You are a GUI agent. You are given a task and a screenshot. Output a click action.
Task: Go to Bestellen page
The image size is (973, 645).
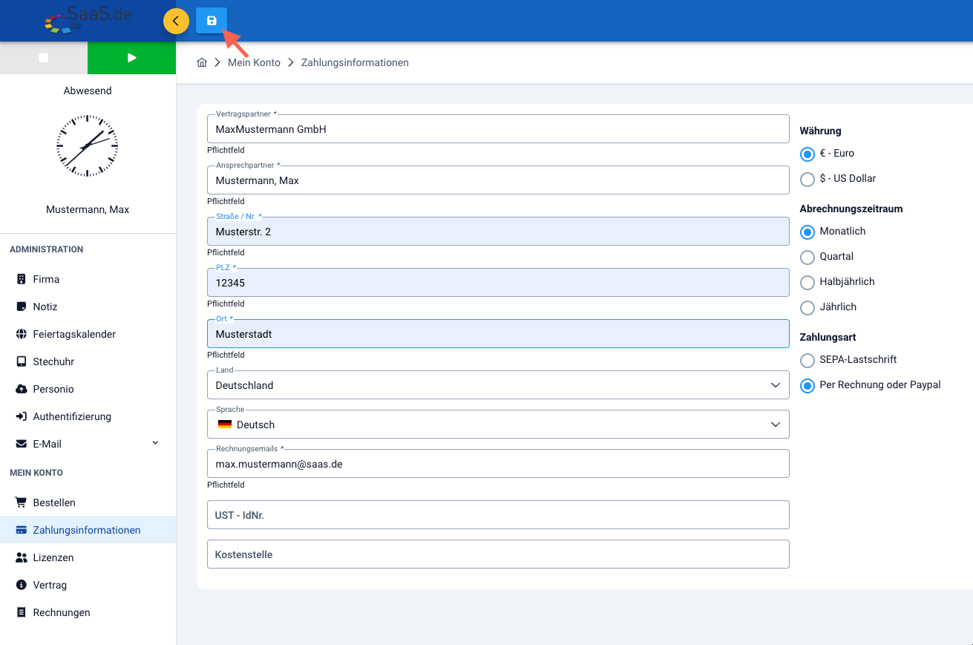coord(88,502)
